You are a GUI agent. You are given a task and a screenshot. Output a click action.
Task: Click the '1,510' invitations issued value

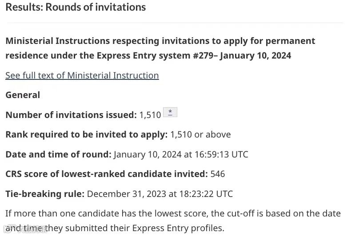click(150, 115)
